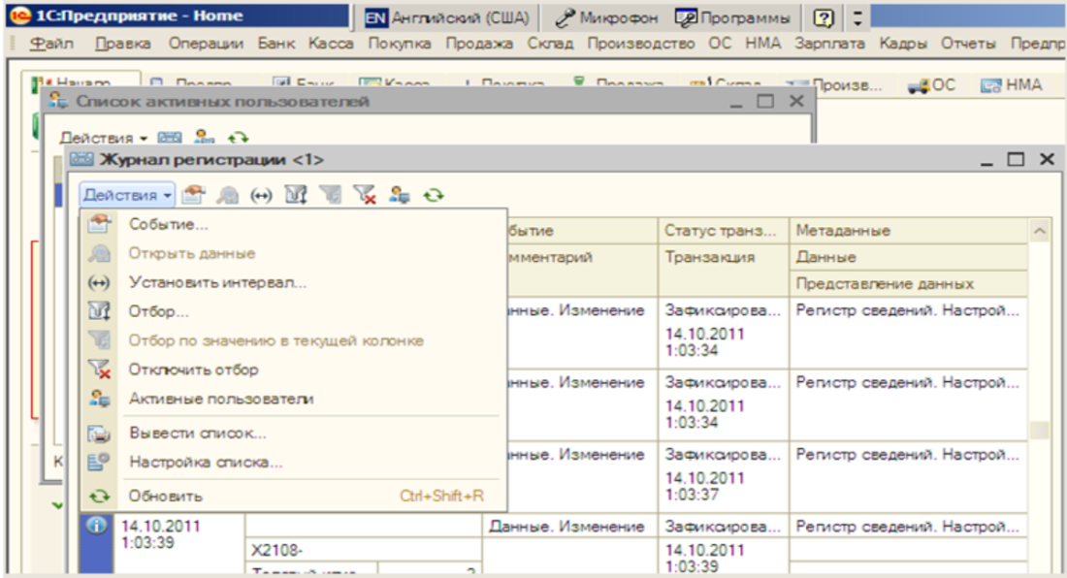Open the Операции menu
The height and width of the screenshot is (578, 1067).
pyautogui.click(x=207, y=44)
